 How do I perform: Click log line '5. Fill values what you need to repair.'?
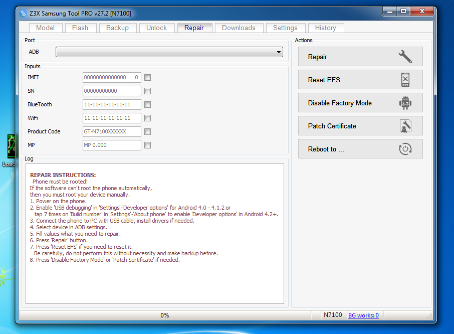tap(75, 234)
